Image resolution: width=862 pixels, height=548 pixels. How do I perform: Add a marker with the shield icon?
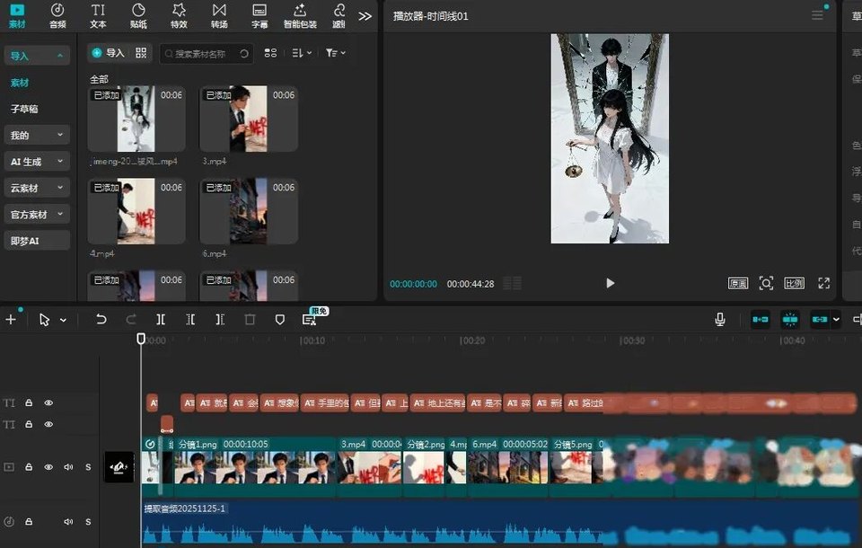pos(280,319)
